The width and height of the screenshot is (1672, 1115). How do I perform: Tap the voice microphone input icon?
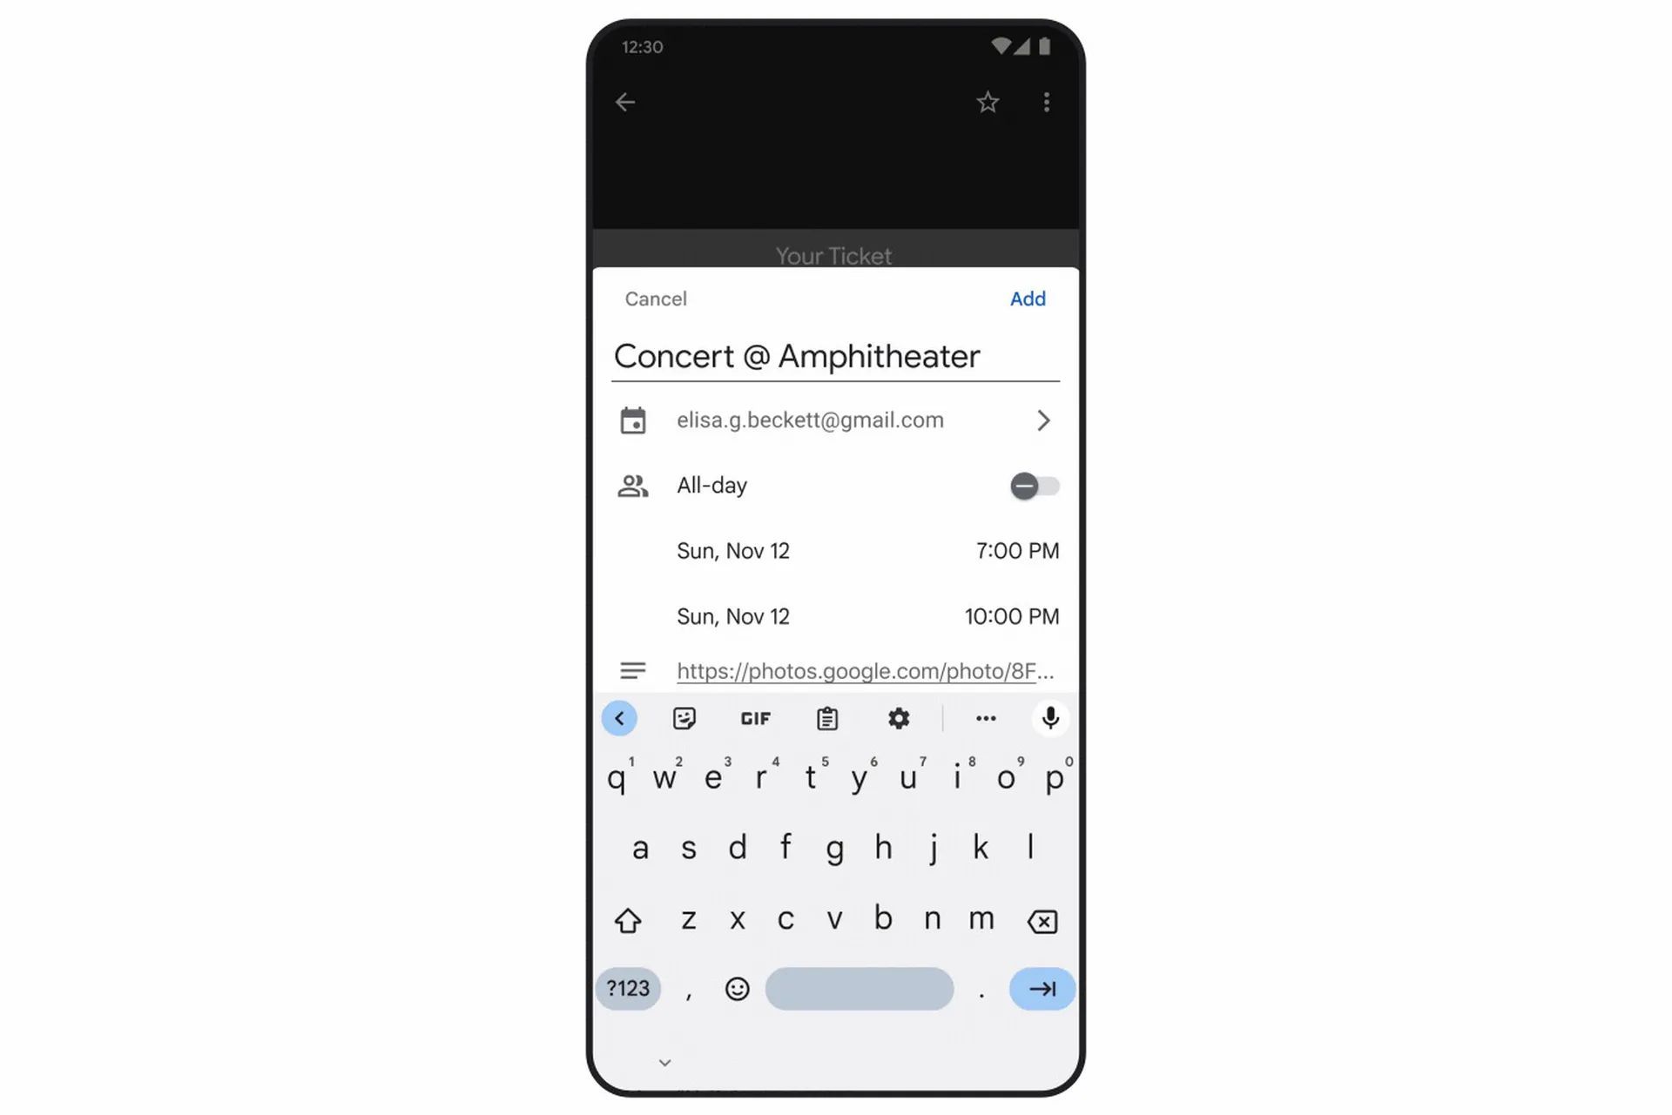click(x=1051, y=718)
